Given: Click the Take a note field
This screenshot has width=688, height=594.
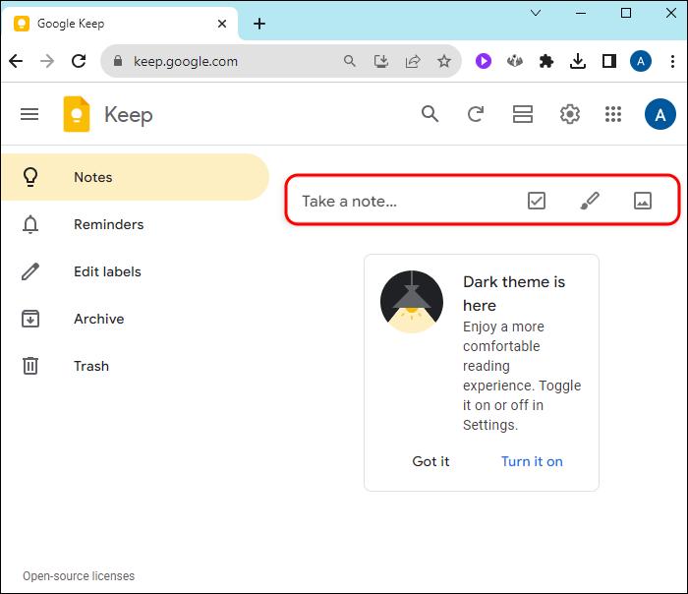Looking at the screenshot, I should (x=483, y=201).
